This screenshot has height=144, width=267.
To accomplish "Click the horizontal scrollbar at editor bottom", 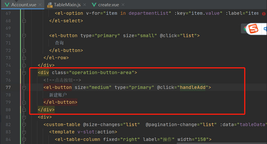I will 221,143.
